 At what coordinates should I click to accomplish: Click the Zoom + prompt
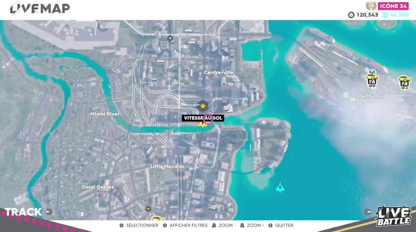point(252,225)
